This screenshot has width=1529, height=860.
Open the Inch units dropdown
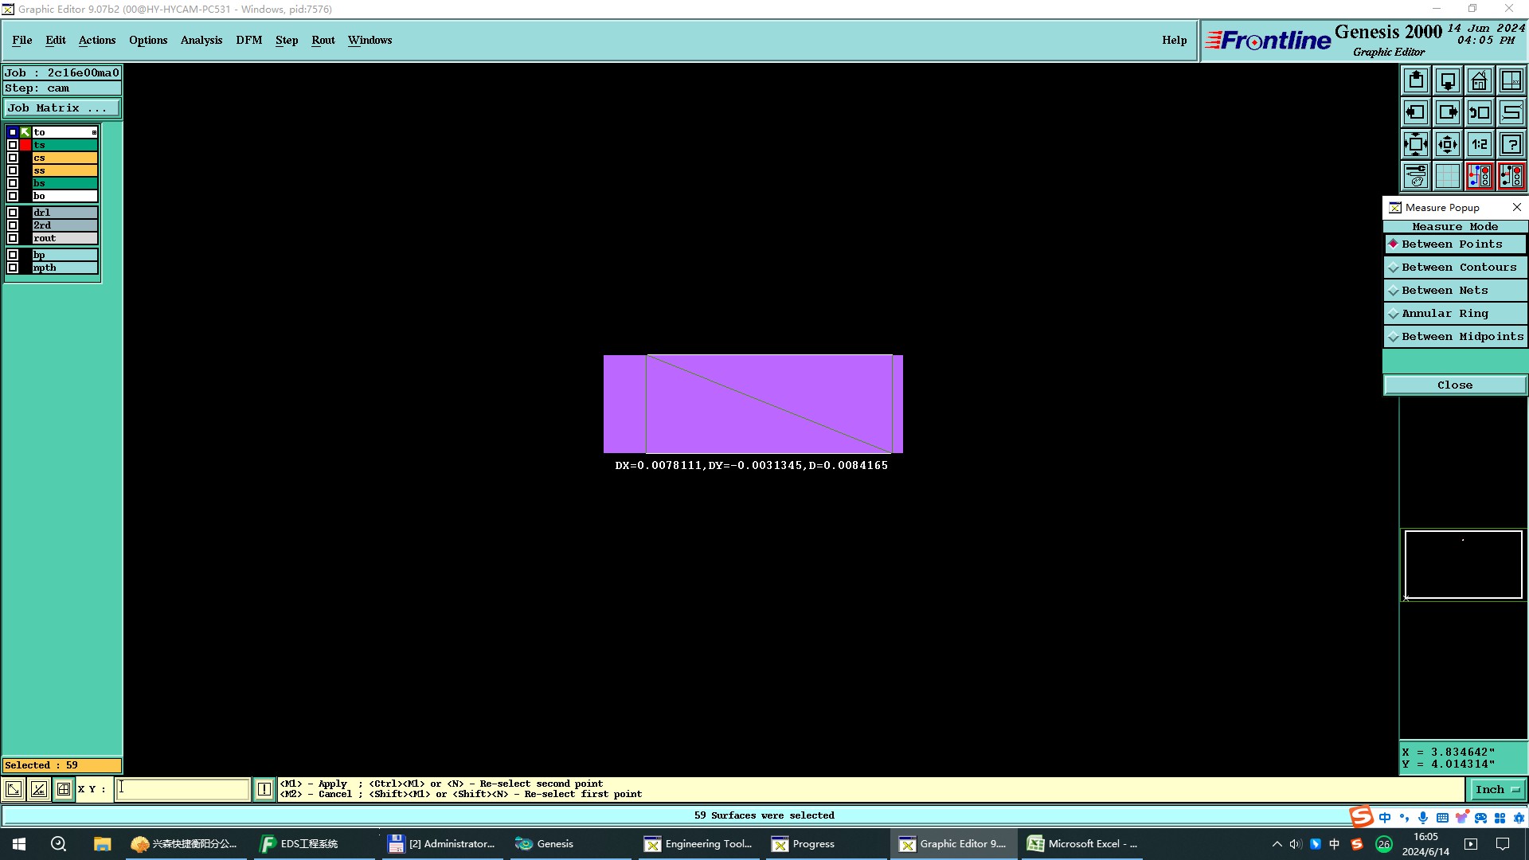1496,790
